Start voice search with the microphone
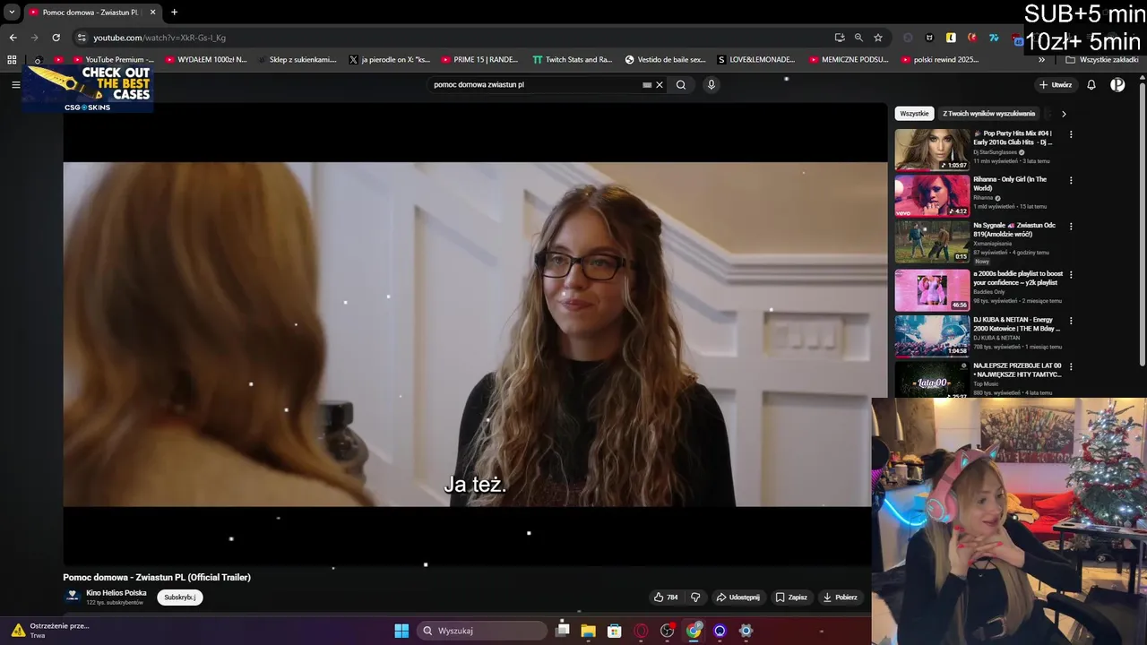 click(x=711, y=85)
